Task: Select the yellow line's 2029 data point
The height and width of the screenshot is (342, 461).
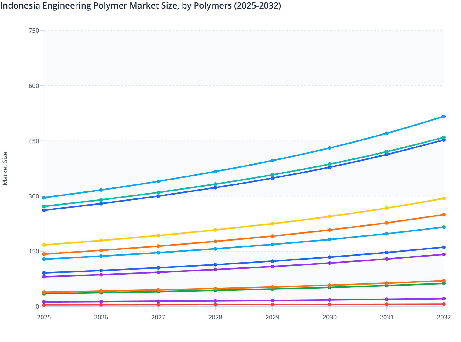Action: (x=273, y=224)
